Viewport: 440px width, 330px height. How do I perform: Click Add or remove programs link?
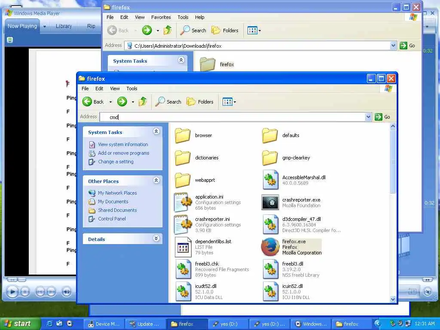click(123, 153)
